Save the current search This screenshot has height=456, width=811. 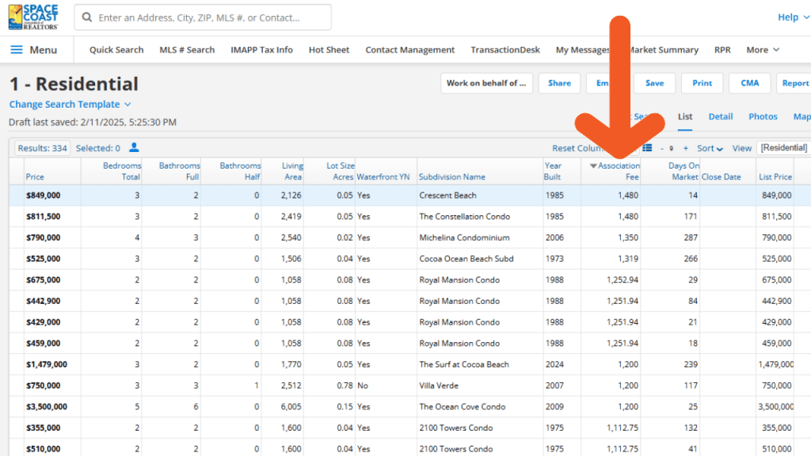[654, 82]
